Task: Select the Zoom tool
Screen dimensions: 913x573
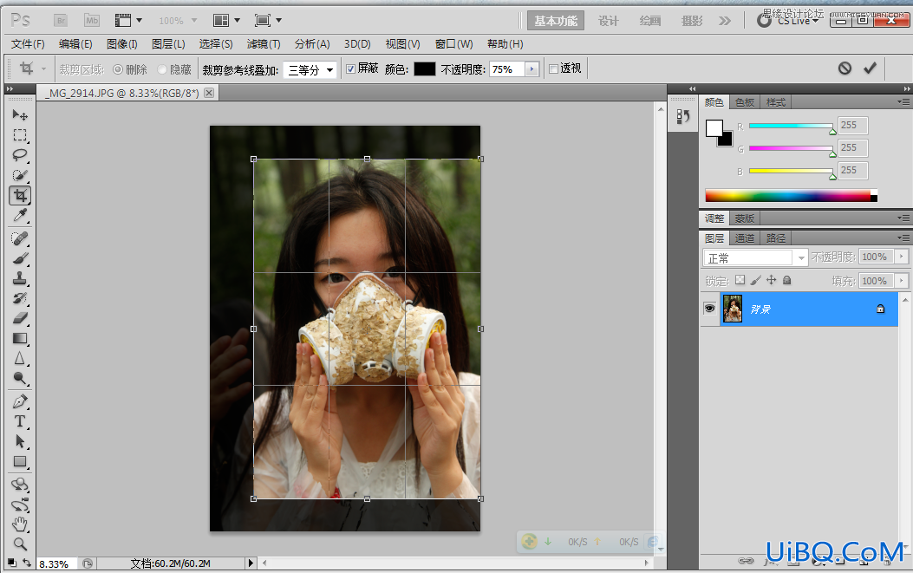Action: click(20, 544)
